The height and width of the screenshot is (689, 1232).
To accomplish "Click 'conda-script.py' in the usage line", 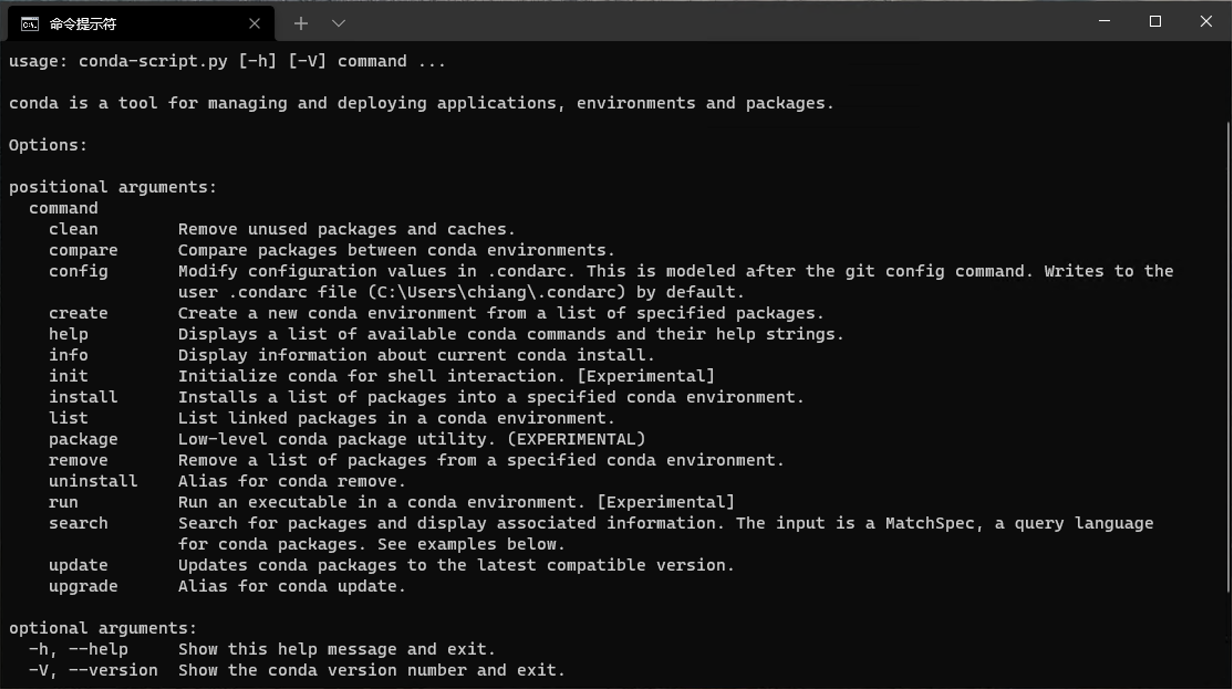I will [x=153, y=61].
